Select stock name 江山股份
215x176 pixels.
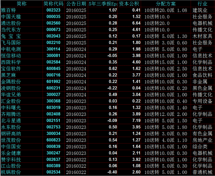(x=11, y=166)
